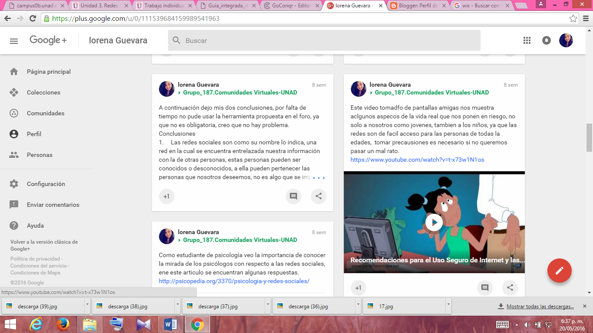The height and width of the screenshot is (333, 593).
Task: Go to Comunidades in the sidebar
Action: point(45,113)
